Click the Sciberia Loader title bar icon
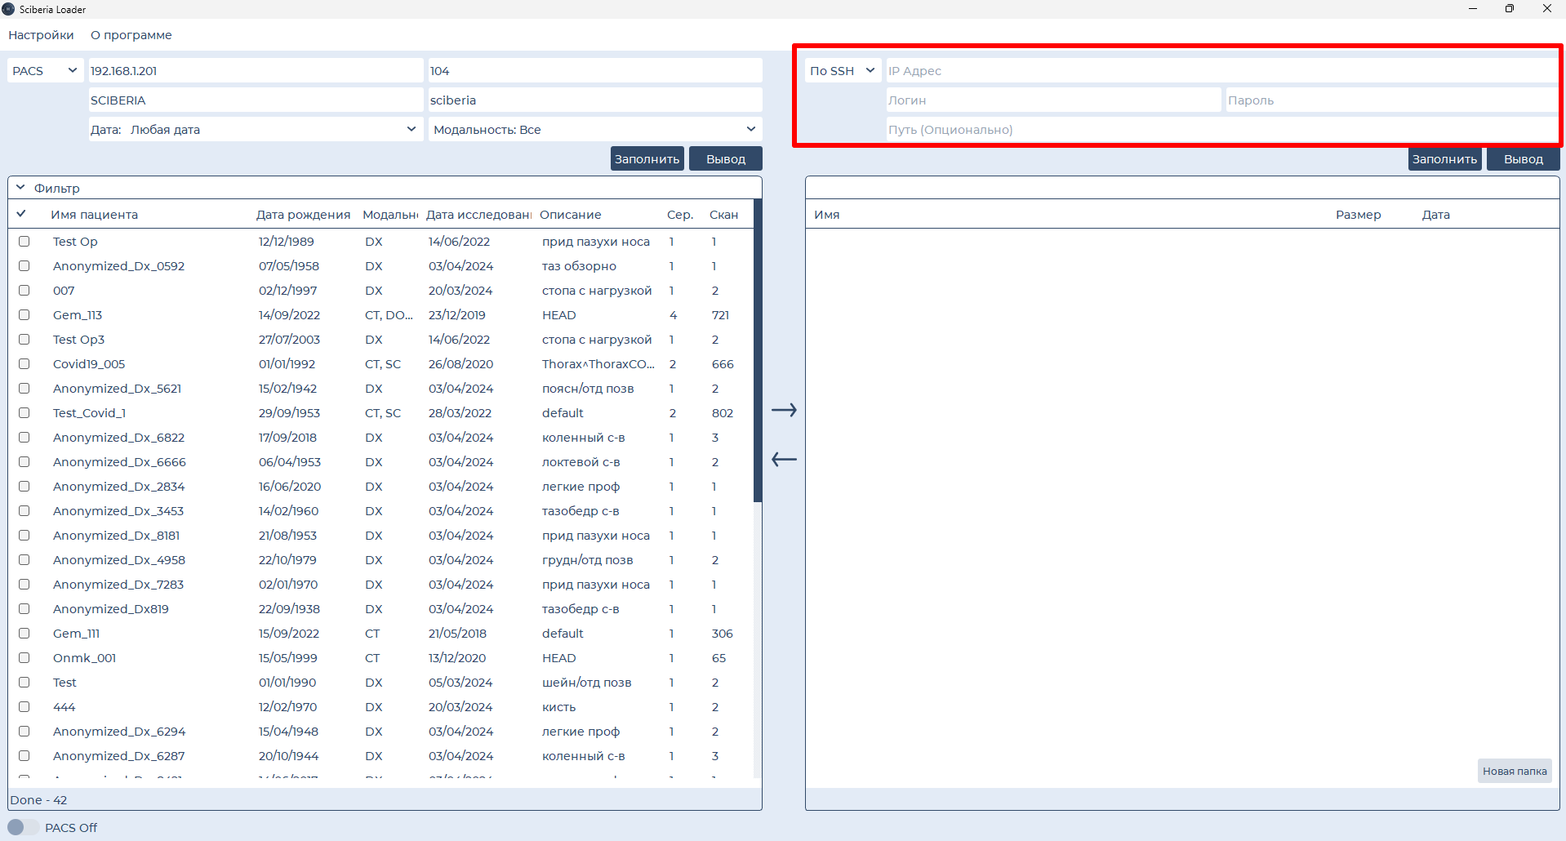This screenshot has height=841, width=1566. click(x=8, y=9)
